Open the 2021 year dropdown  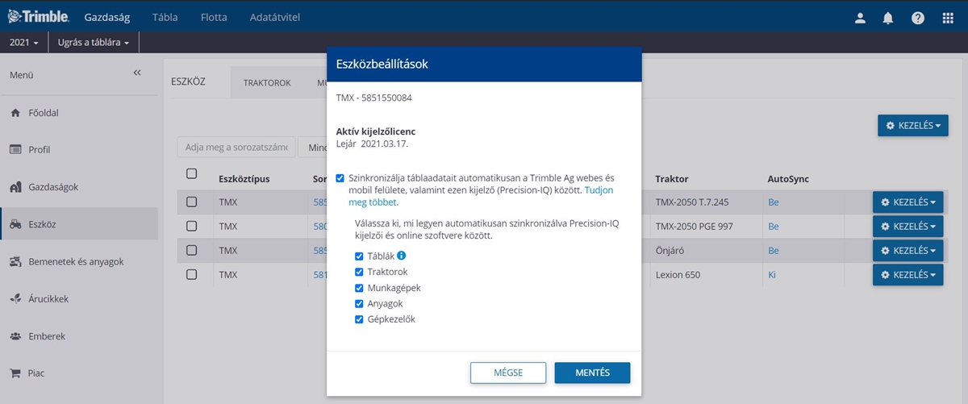pos(23,42)
